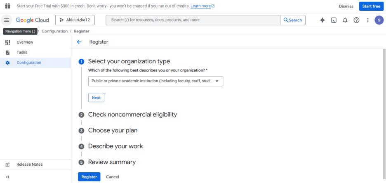Screen dimensions: 386x183
Task: Cancel the registration form
Action: point(113,177)
